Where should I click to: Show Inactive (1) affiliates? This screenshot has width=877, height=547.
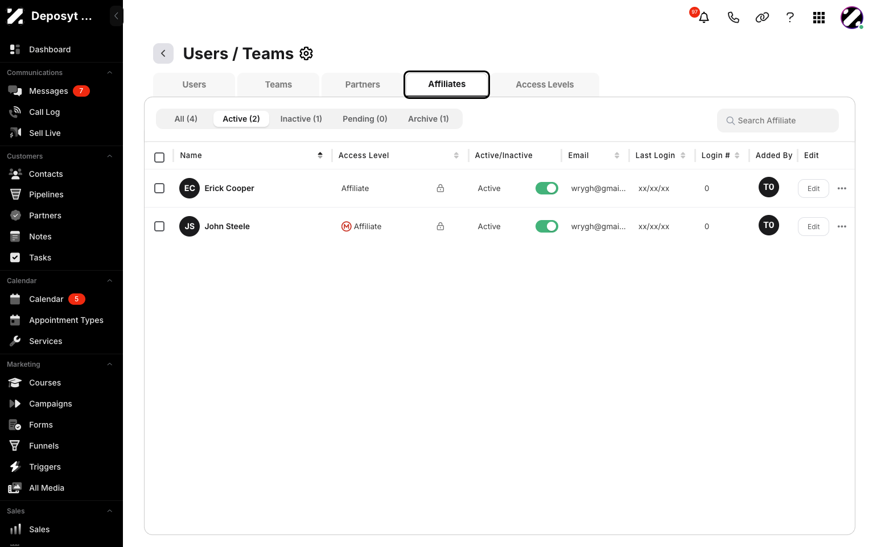(x=301, y=119)
